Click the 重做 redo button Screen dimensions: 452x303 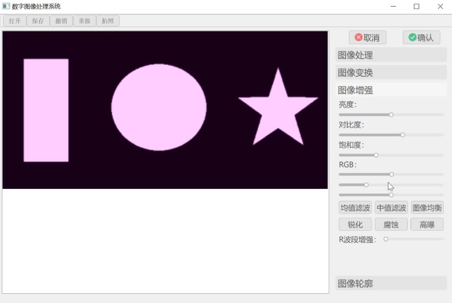click(84, 21)
